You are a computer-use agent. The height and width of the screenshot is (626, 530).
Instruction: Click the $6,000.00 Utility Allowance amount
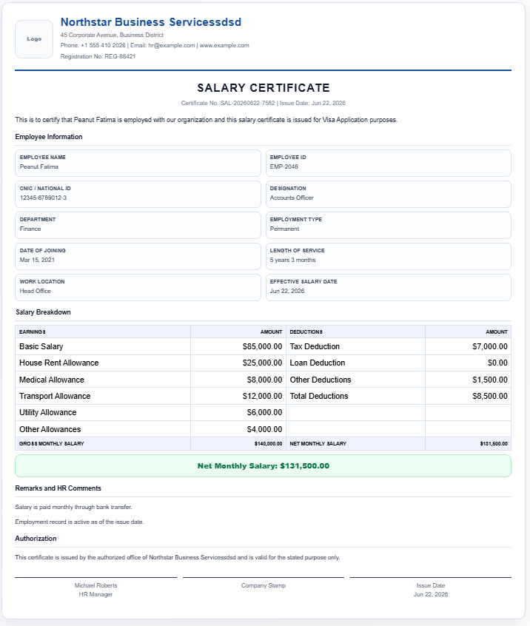[x=264, y=412]
